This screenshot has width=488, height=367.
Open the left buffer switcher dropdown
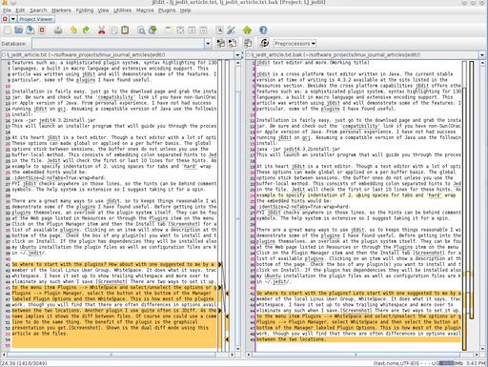(237, 55)
